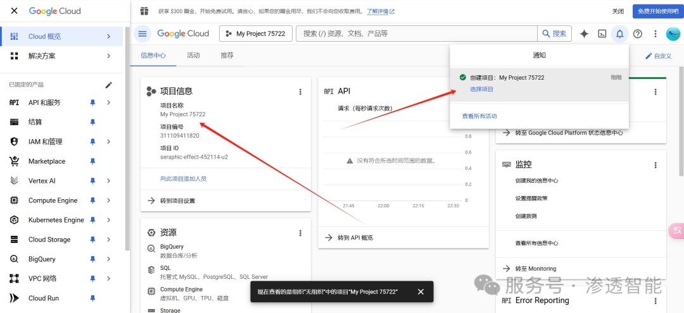Click the BigQuery sidebar icon
The height and width of the screenshot is (313, 684).
coord(15,259)
